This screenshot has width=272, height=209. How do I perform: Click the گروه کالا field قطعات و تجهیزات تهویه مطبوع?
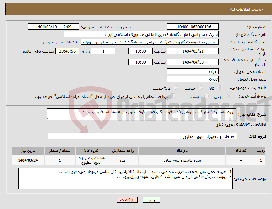(x=143, y=136)
